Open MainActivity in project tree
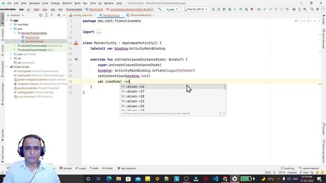The height and width of the screenshot is (183, 326). 32,37
